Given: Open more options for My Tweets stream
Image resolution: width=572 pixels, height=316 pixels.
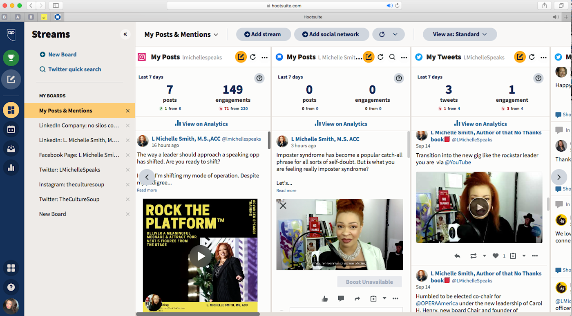Looking at the screenshot, I should click(543, 57).
